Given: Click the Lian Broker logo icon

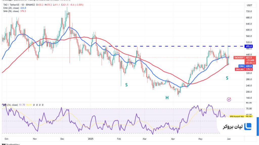Looking at the screenshot, I should (248, 126).
